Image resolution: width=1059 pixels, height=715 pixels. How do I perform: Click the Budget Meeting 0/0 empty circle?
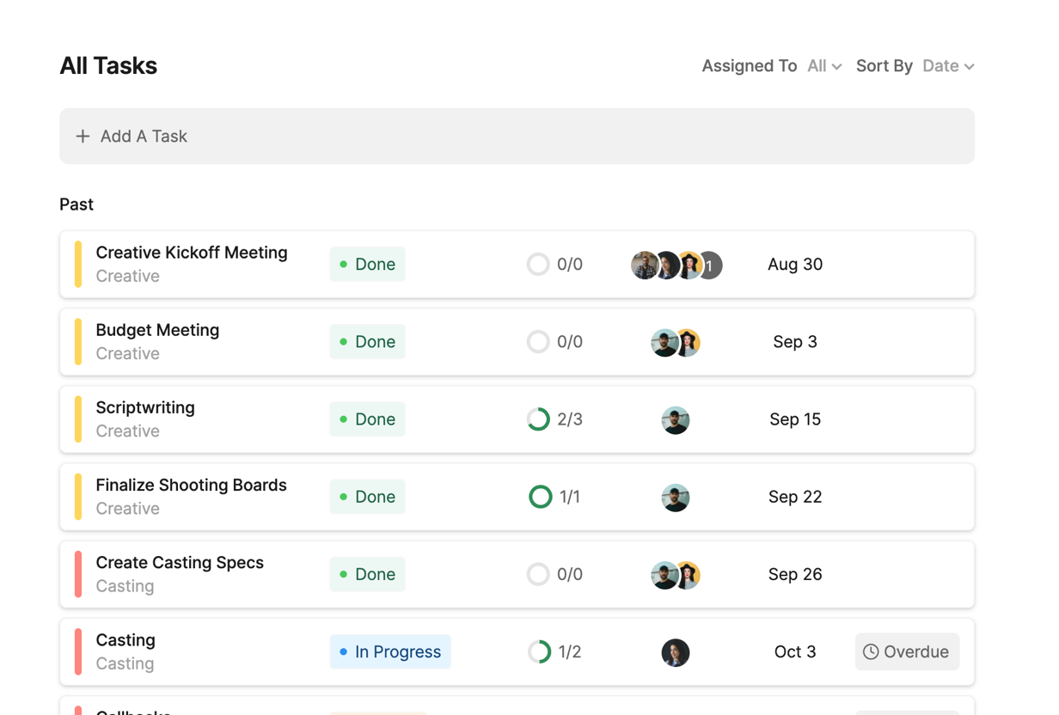tap(538, 342)
